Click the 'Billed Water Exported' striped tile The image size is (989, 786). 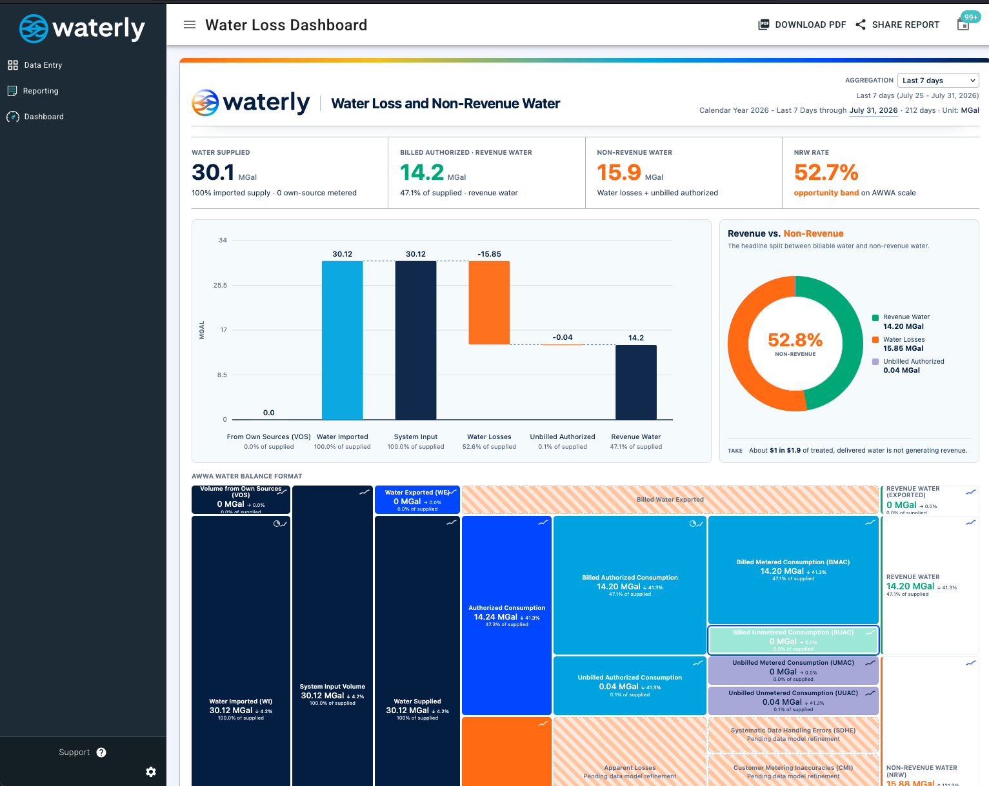click(670, 500)
